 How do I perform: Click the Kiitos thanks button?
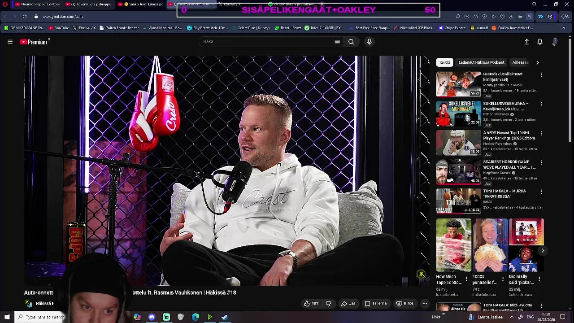404,304
